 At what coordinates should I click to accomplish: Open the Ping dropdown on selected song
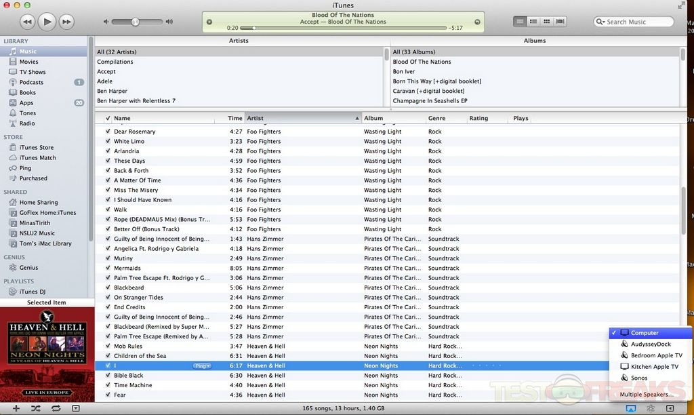point(202,366)
